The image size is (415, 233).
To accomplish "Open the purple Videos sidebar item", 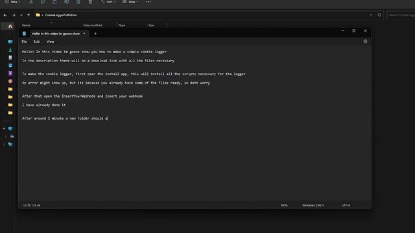I will [x=10, y=73].
